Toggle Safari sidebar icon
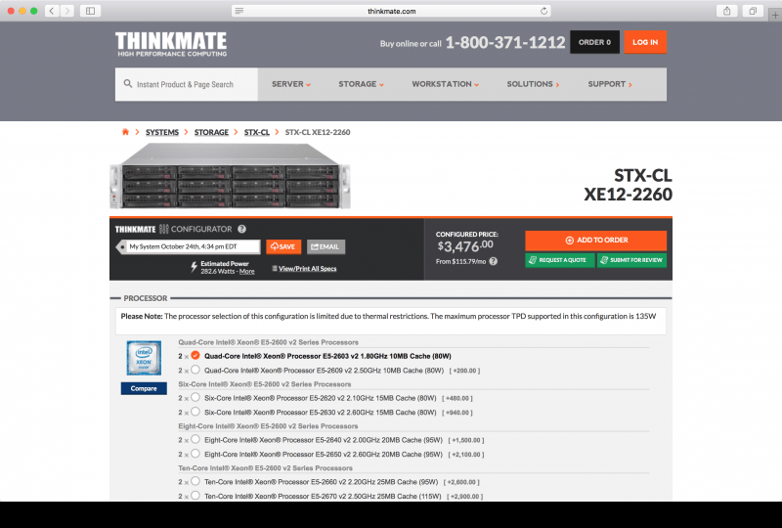This screenshot has width=782, height=528. tap(90, 11)
